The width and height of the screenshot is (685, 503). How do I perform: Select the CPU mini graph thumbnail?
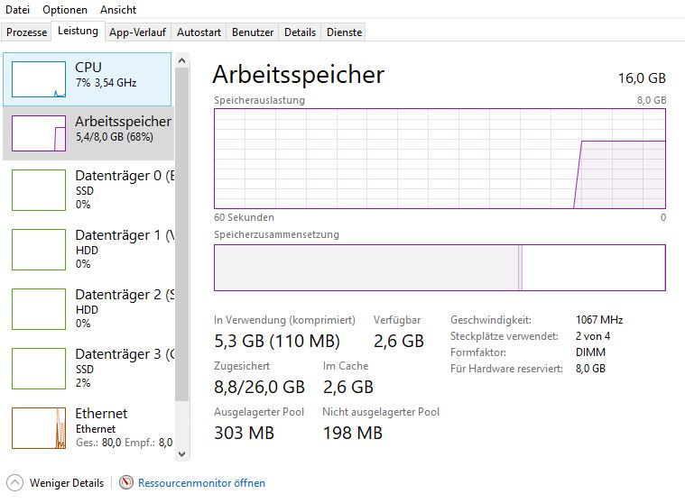39,79
